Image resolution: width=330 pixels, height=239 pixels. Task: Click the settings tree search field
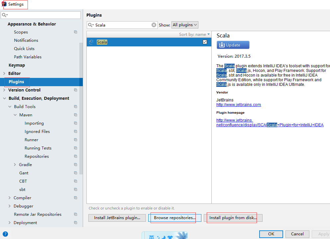pyautogui.click(x=41, y=15)
